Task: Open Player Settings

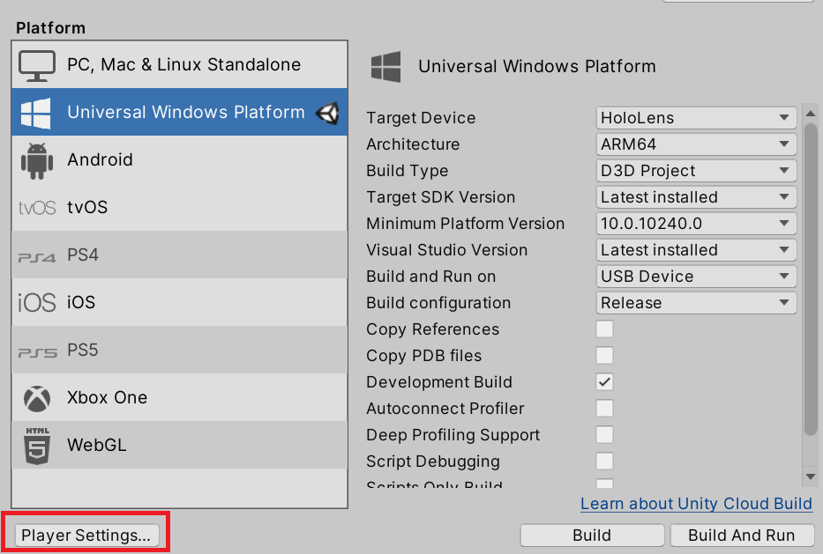Action: tap(86, 536)
